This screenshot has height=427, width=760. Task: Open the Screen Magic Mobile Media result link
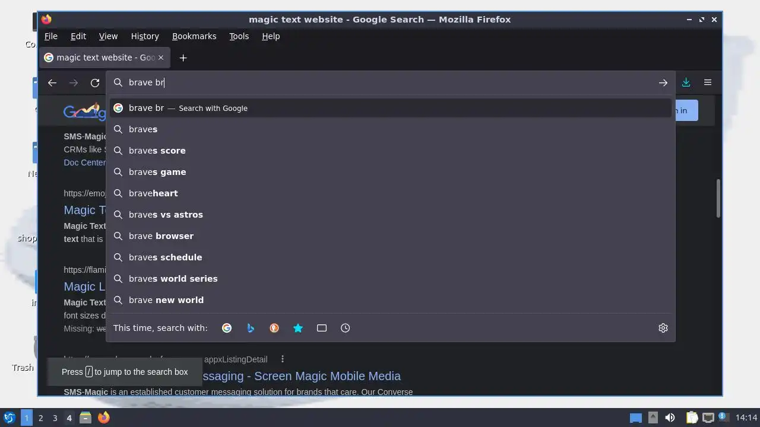(302, 376)
